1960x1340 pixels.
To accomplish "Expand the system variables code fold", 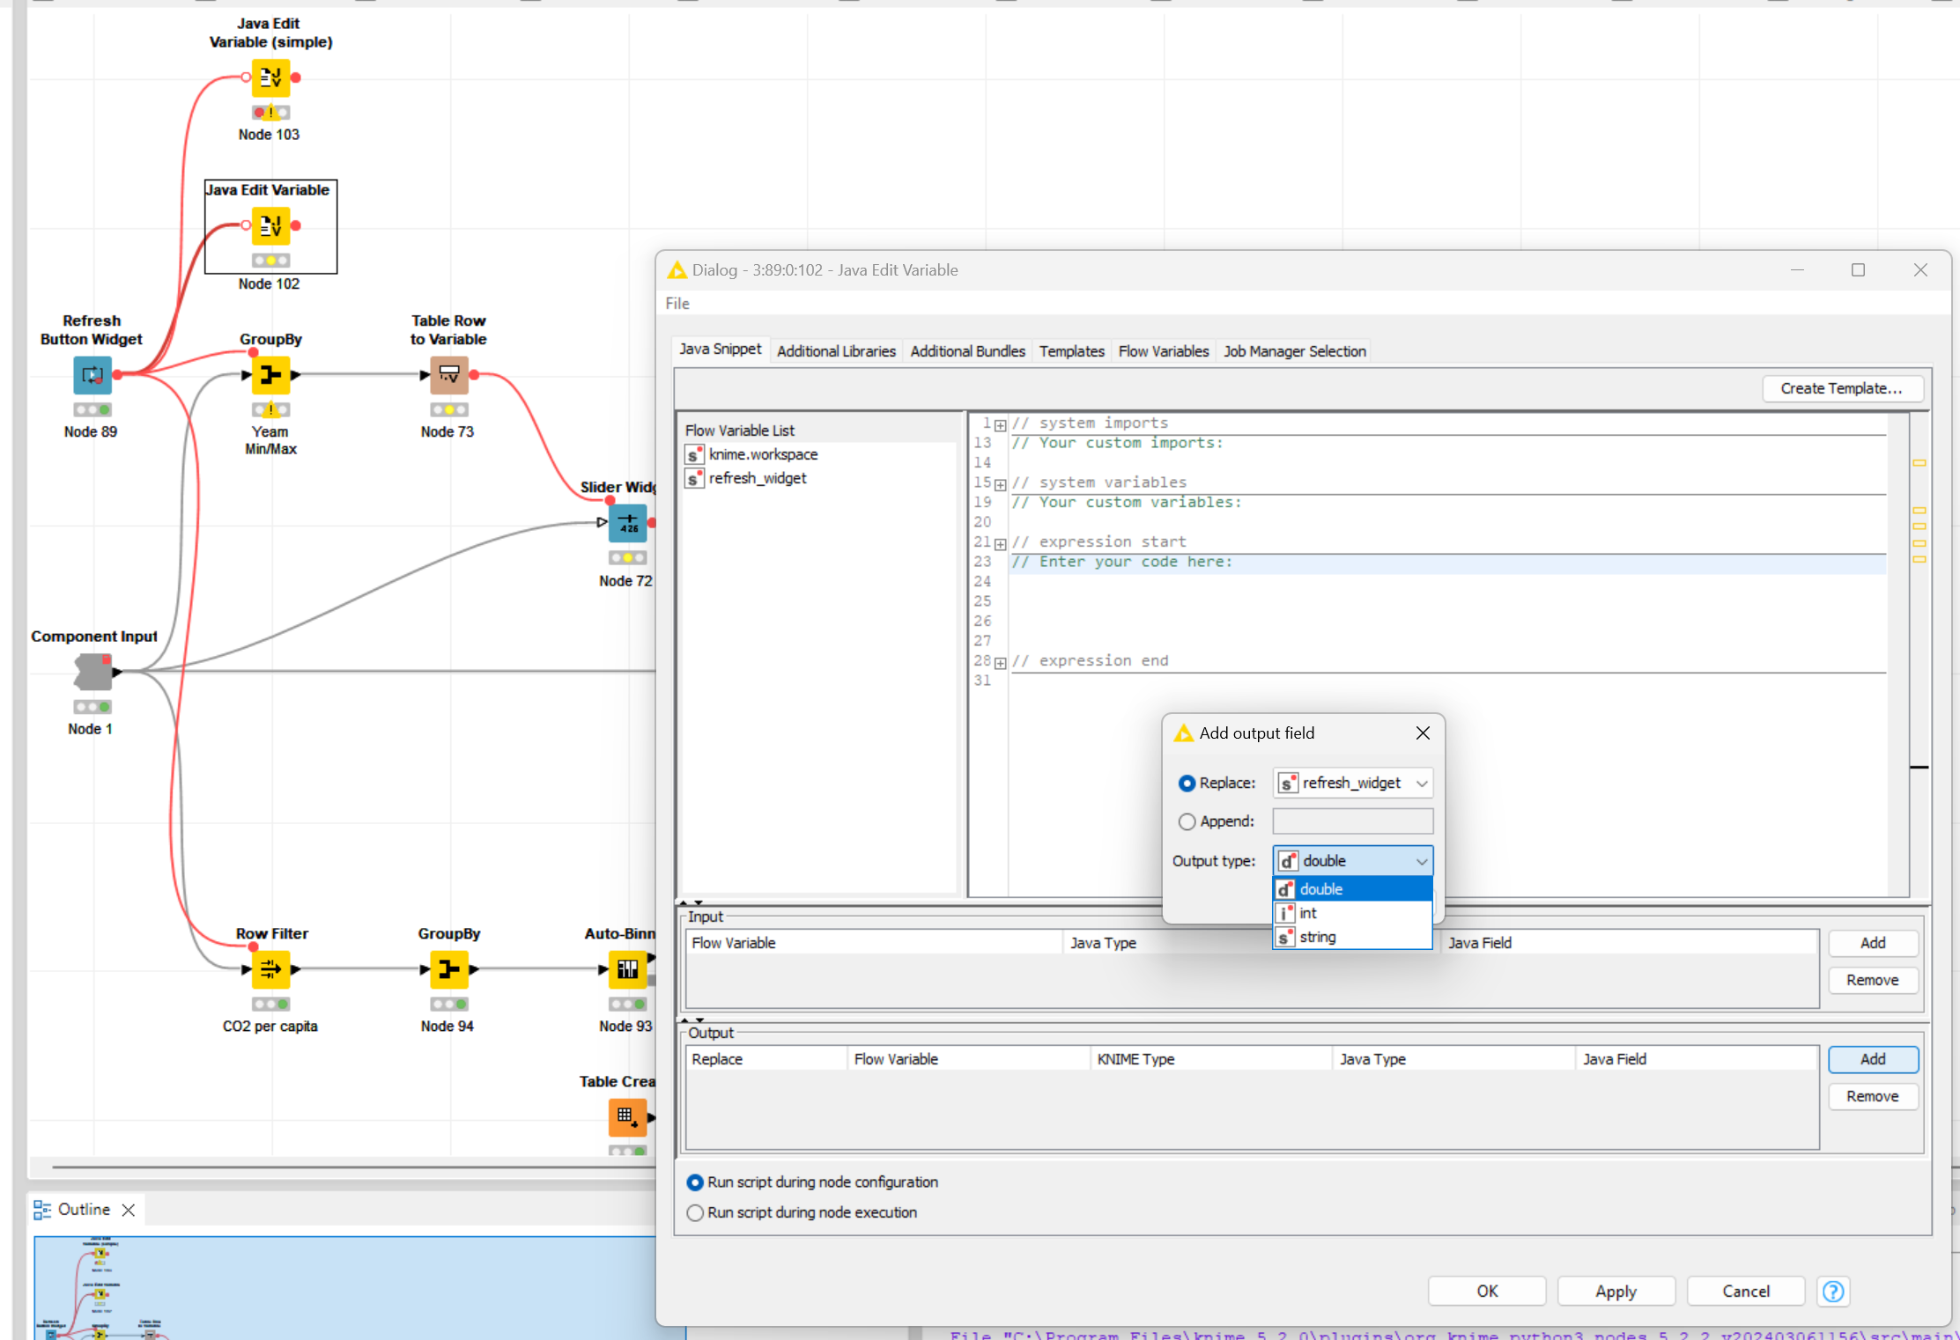I will pyautogui.click(x=1001, y=484).
